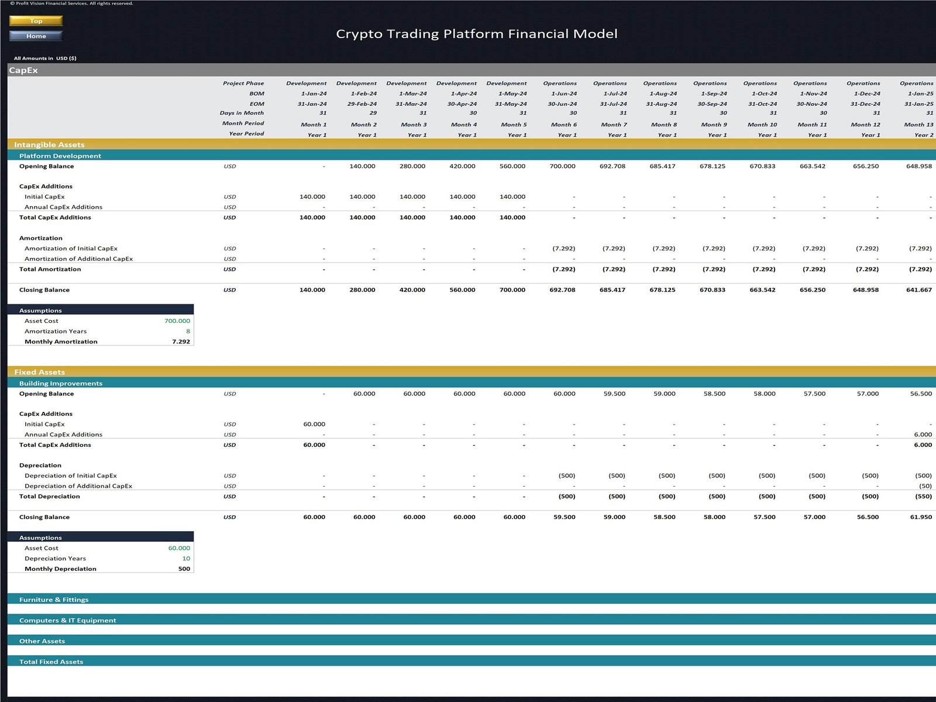Click the yellow Top button

[36, 21]
